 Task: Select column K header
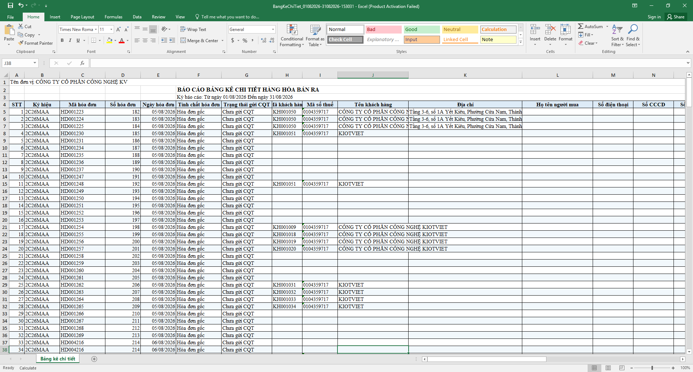(465, 75)
